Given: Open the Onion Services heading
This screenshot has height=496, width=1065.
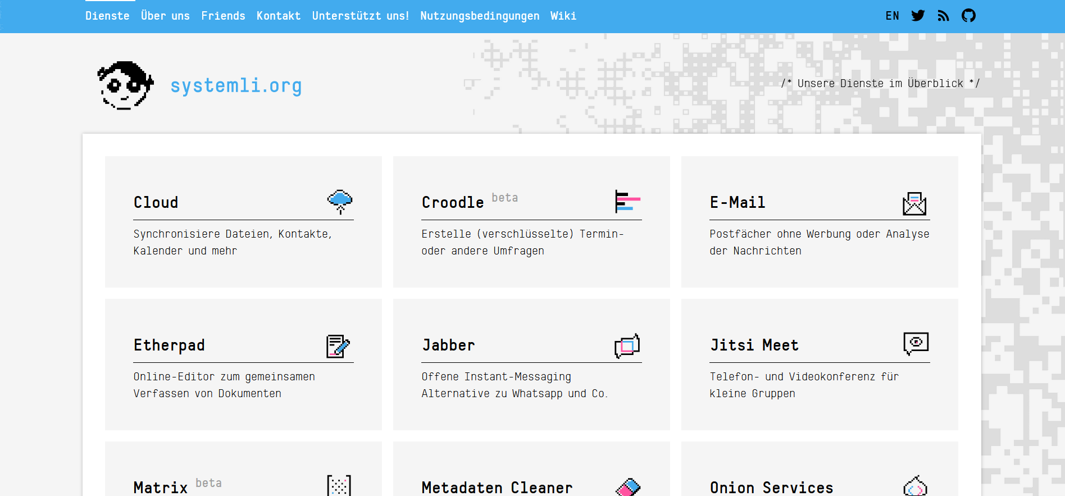Looking at the screenshot, I should (x=772, y=488).
